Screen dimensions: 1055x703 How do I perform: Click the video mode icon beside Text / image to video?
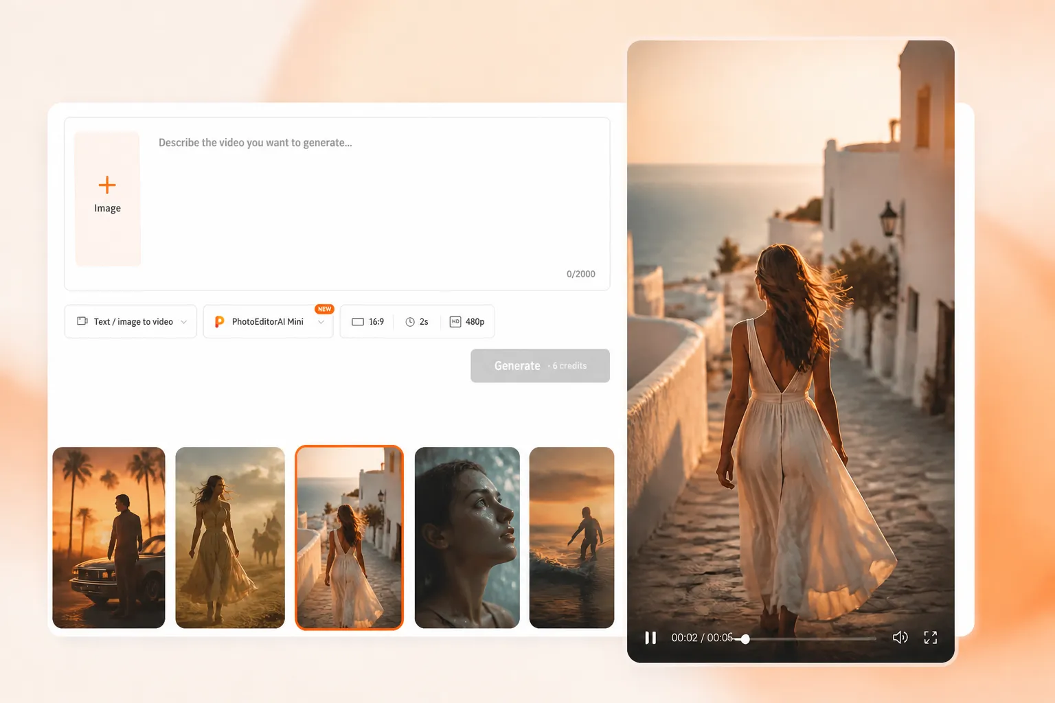pyautogui.click(x=82, y=321)
